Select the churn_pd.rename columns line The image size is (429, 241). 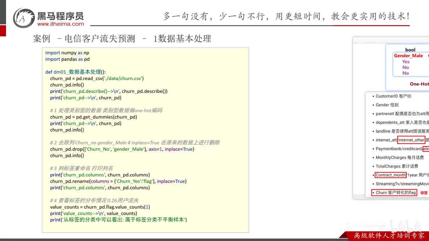pyautogui.click(x=118, y=181)
